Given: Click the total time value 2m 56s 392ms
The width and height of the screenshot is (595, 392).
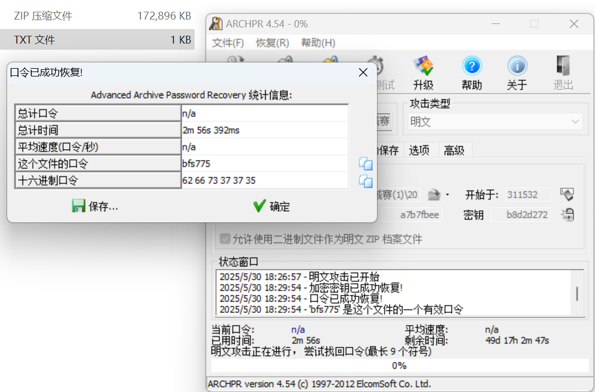Looking at the screenshot, I should click(211, 130).
